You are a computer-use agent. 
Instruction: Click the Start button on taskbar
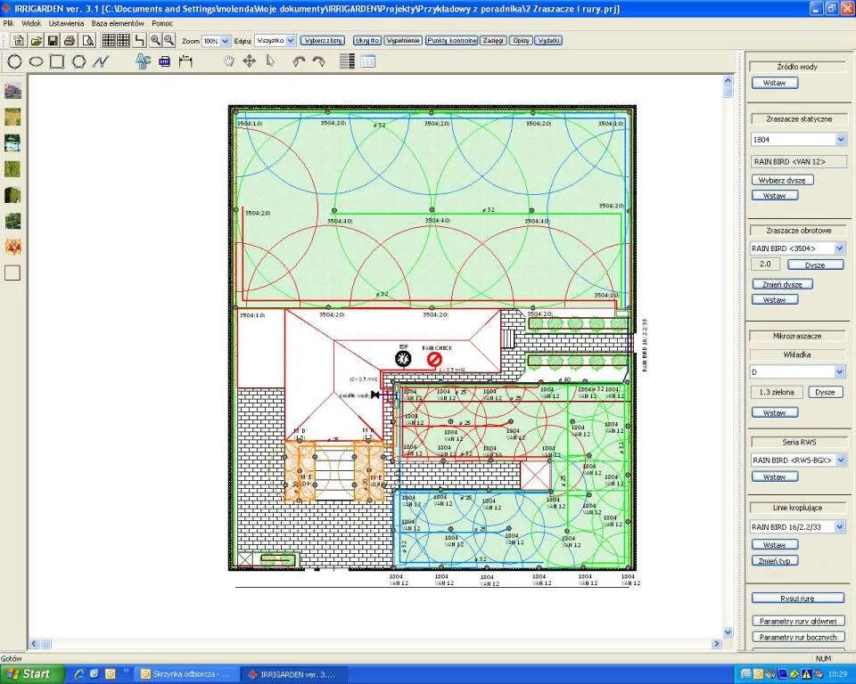coord(31,674)
